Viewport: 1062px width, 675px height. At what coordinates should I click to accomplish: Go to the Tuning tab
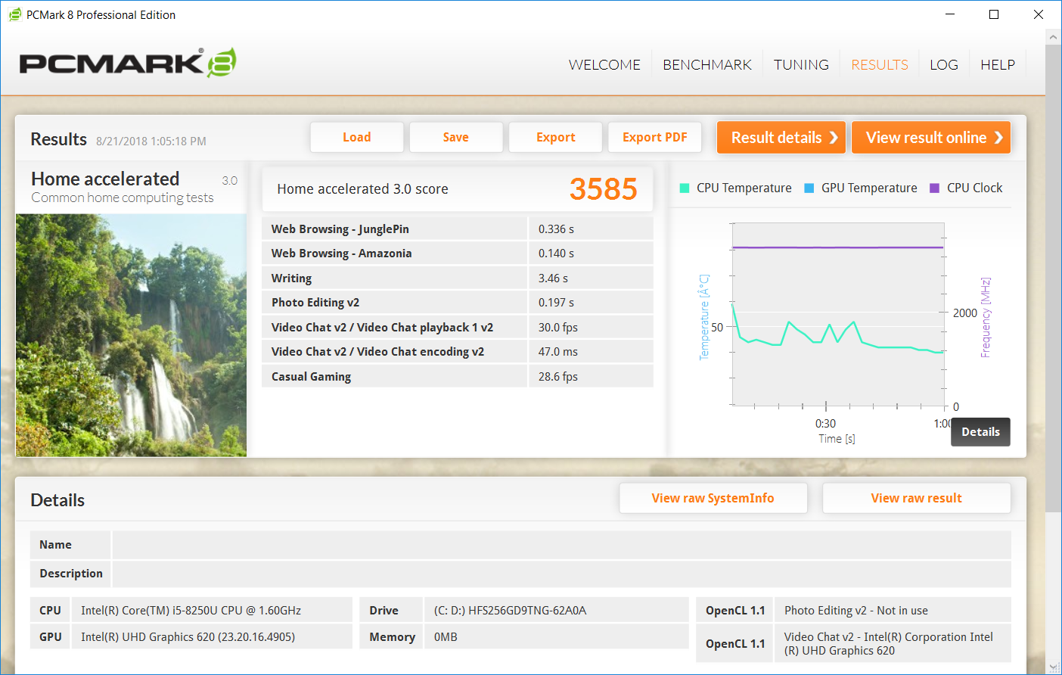tap(801, 65)
